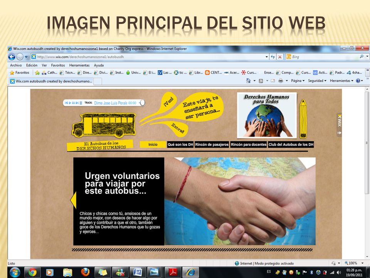Open the CENT... Blogger bookmark

click(x=213, y=73)
